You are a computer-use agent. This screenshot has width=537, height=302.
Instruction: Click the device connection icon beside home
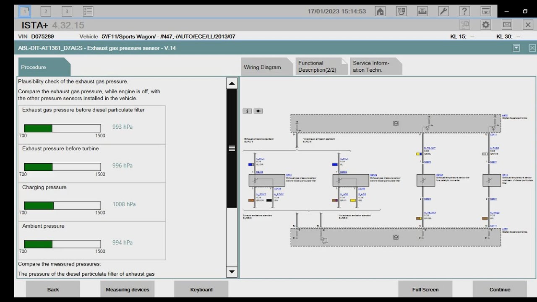click(401, 11)
